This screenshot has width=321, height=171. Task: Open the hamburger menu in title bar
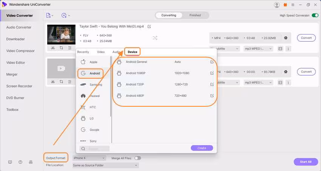coord(293,5)
